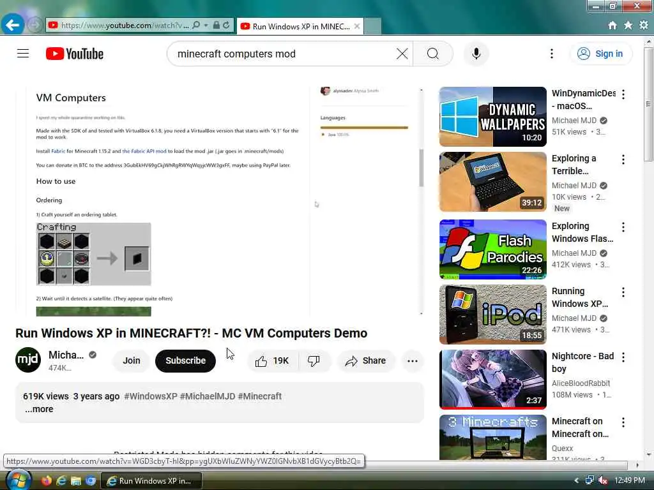
Task: Clear the search query with X
Action: (402, 54)
